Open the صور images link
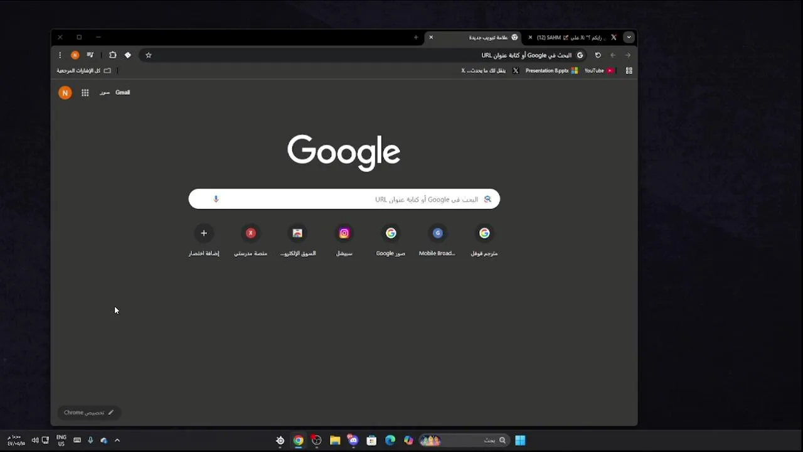 coord(105,93)
